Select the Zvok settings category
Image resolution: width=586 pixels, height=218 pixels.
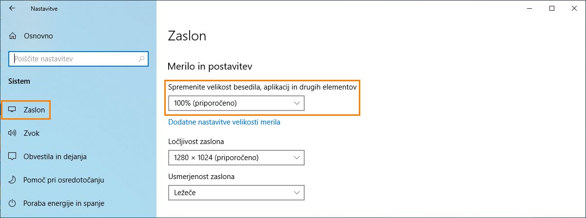pyautogui.click(x=32, y=133)
